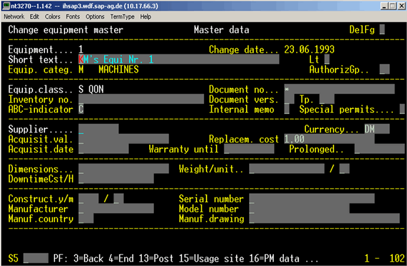
Task: Focus the Serial number field
Action: point(311,199)
